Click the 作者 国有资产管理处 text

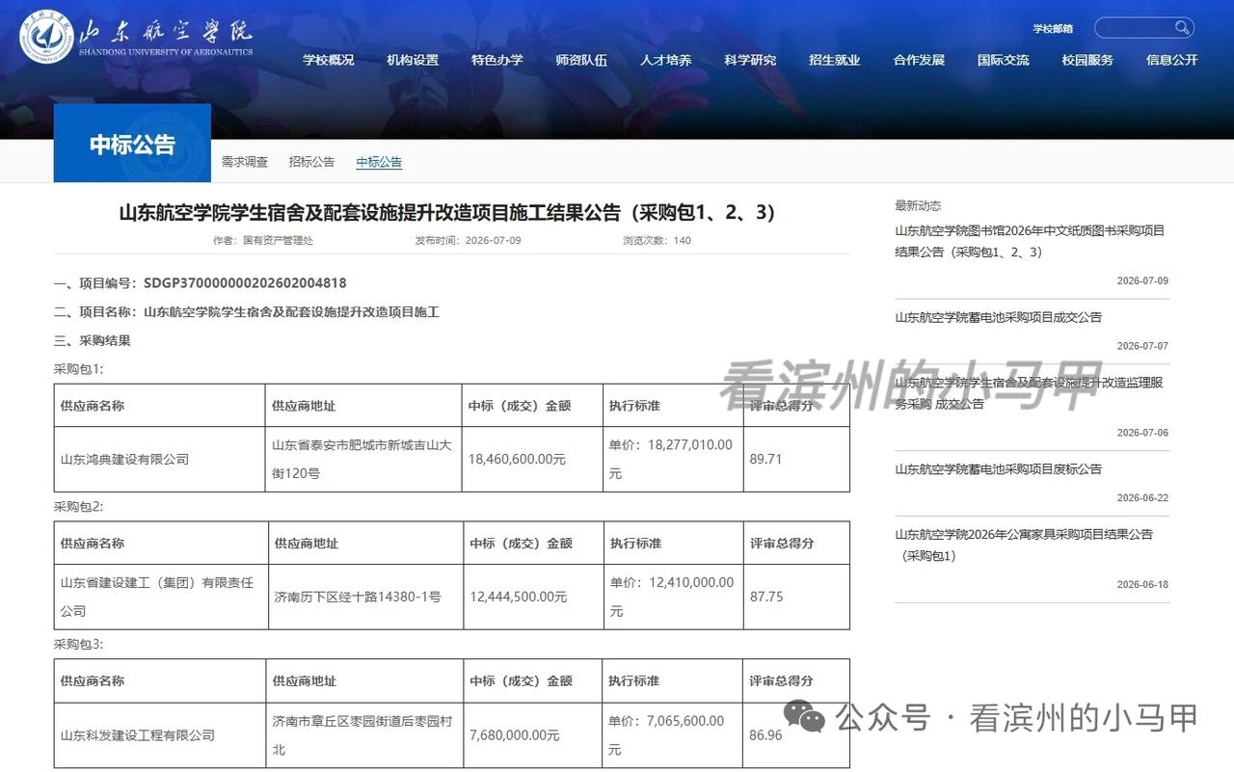(x=263, y=240)
